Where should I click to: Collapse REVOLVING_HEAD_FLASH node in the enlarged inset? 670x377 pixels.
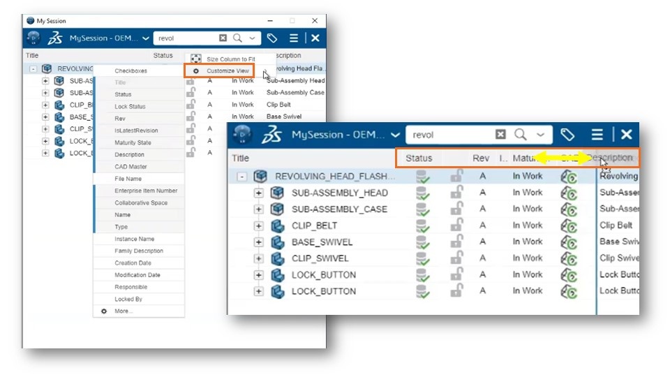(x=242, y=176)
